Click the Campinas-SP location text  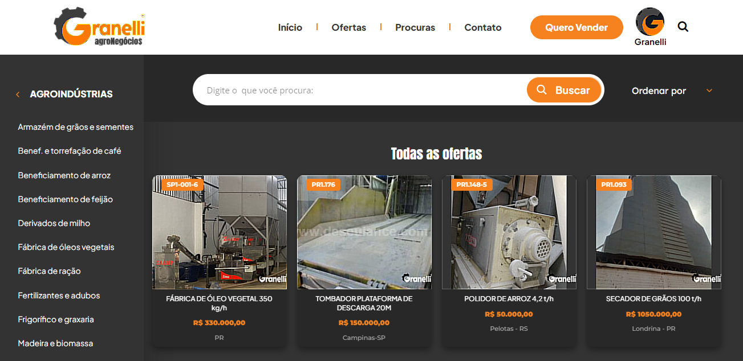pos(364,338)
